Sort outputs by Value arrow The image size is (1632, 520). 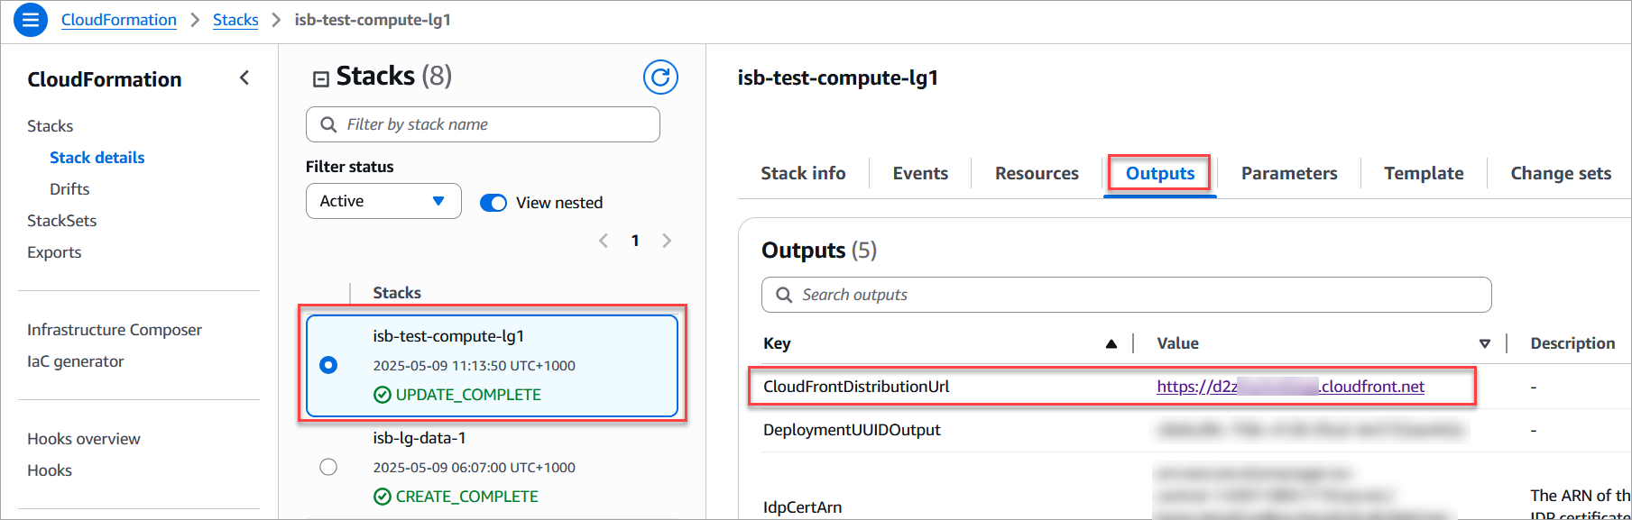[1485, 343]
